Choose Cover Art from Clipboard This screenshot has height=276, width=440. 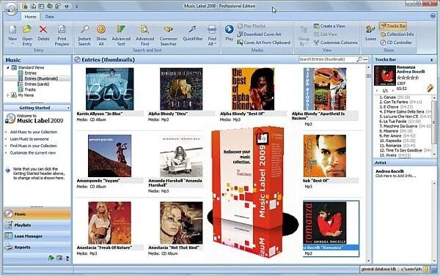(x=263, y=42)
